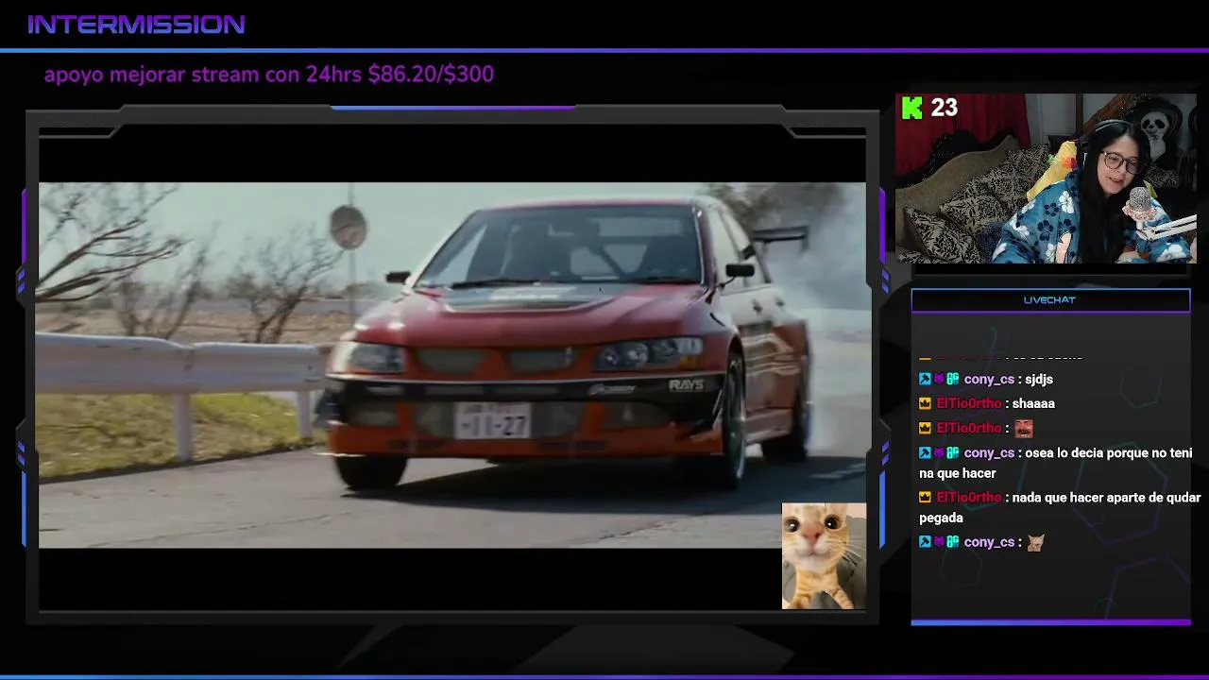The height and width of the screenshot is (680, 1209).
Task: Click the cat emote sent by cony_cs
Action: tap(1035, 542)
